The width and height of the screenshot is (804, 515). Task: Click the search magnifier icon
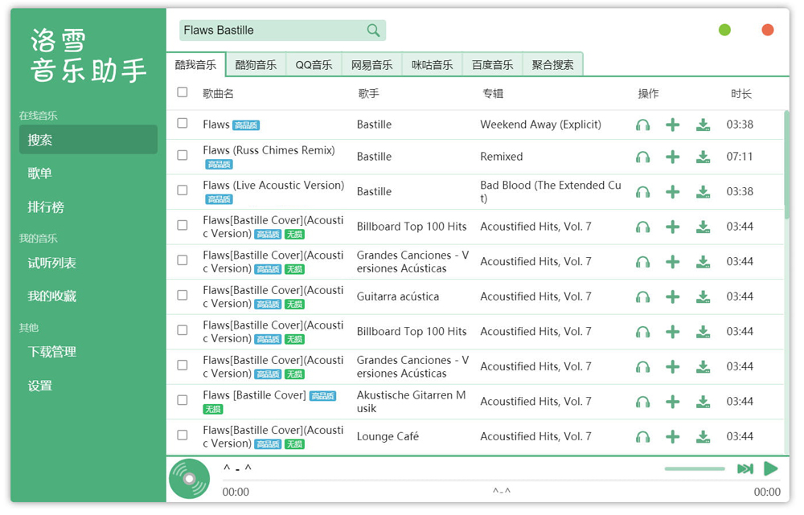tap(372, 30)
